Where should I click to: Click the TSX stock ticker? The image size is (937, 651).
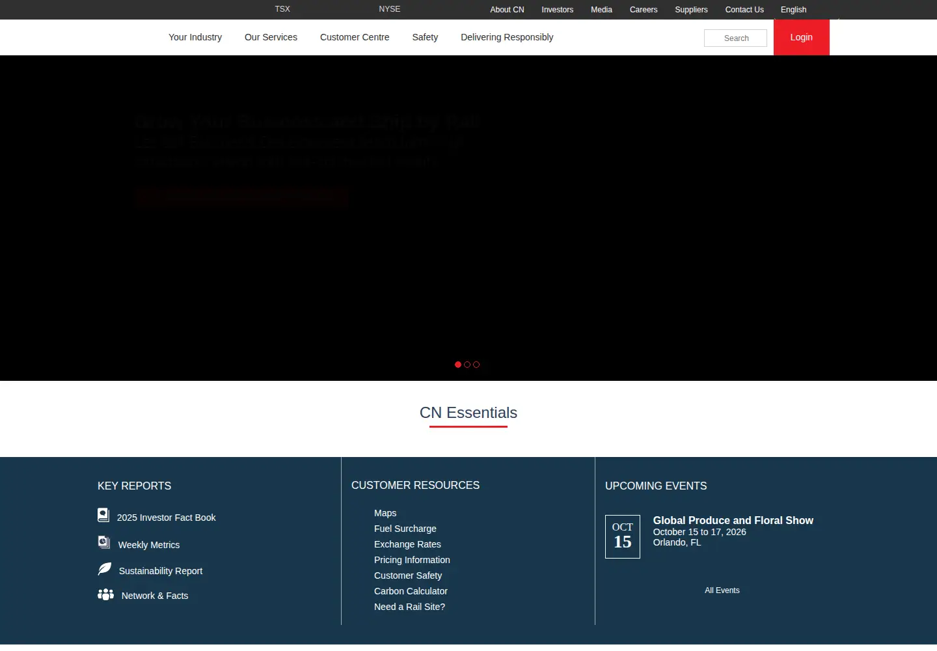(x=282, y=9)
